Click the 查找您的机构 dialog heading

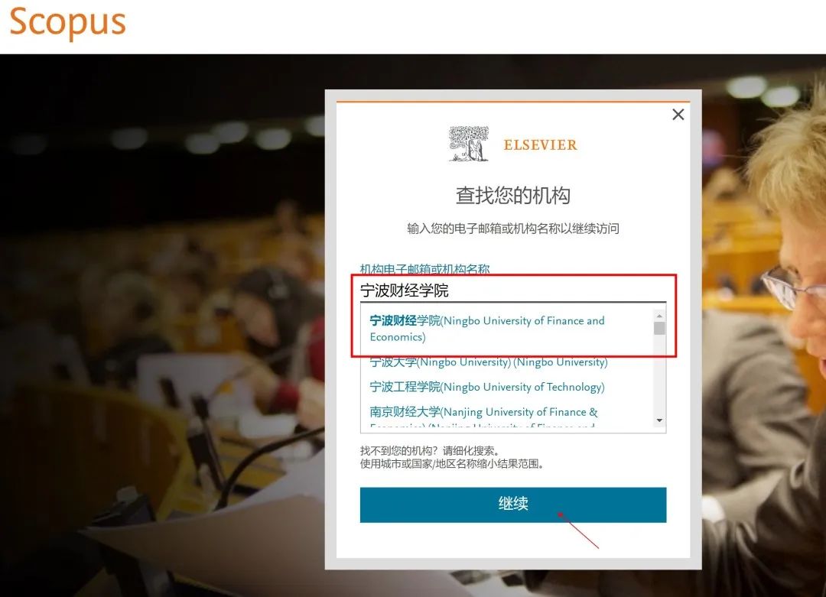pyautogui.click(x=513, y=196)
